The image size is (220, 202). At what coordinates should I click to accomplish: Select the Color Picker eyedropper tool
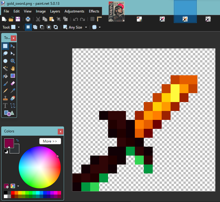13,91
